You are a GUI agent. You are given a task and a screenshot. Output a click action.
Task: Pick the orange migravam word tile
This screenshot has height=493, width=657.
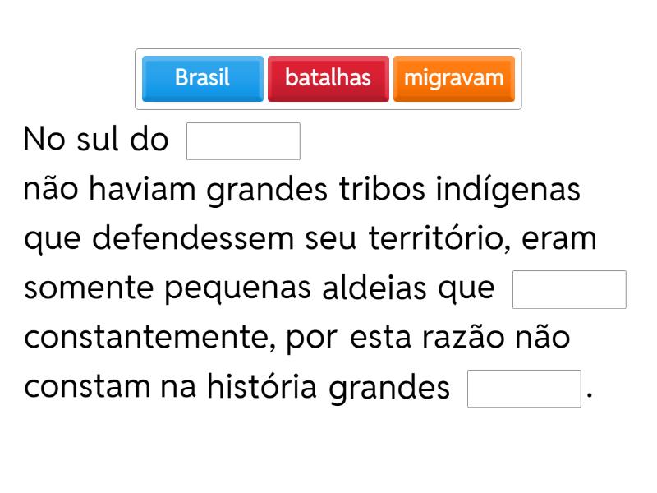pos(453,79)
